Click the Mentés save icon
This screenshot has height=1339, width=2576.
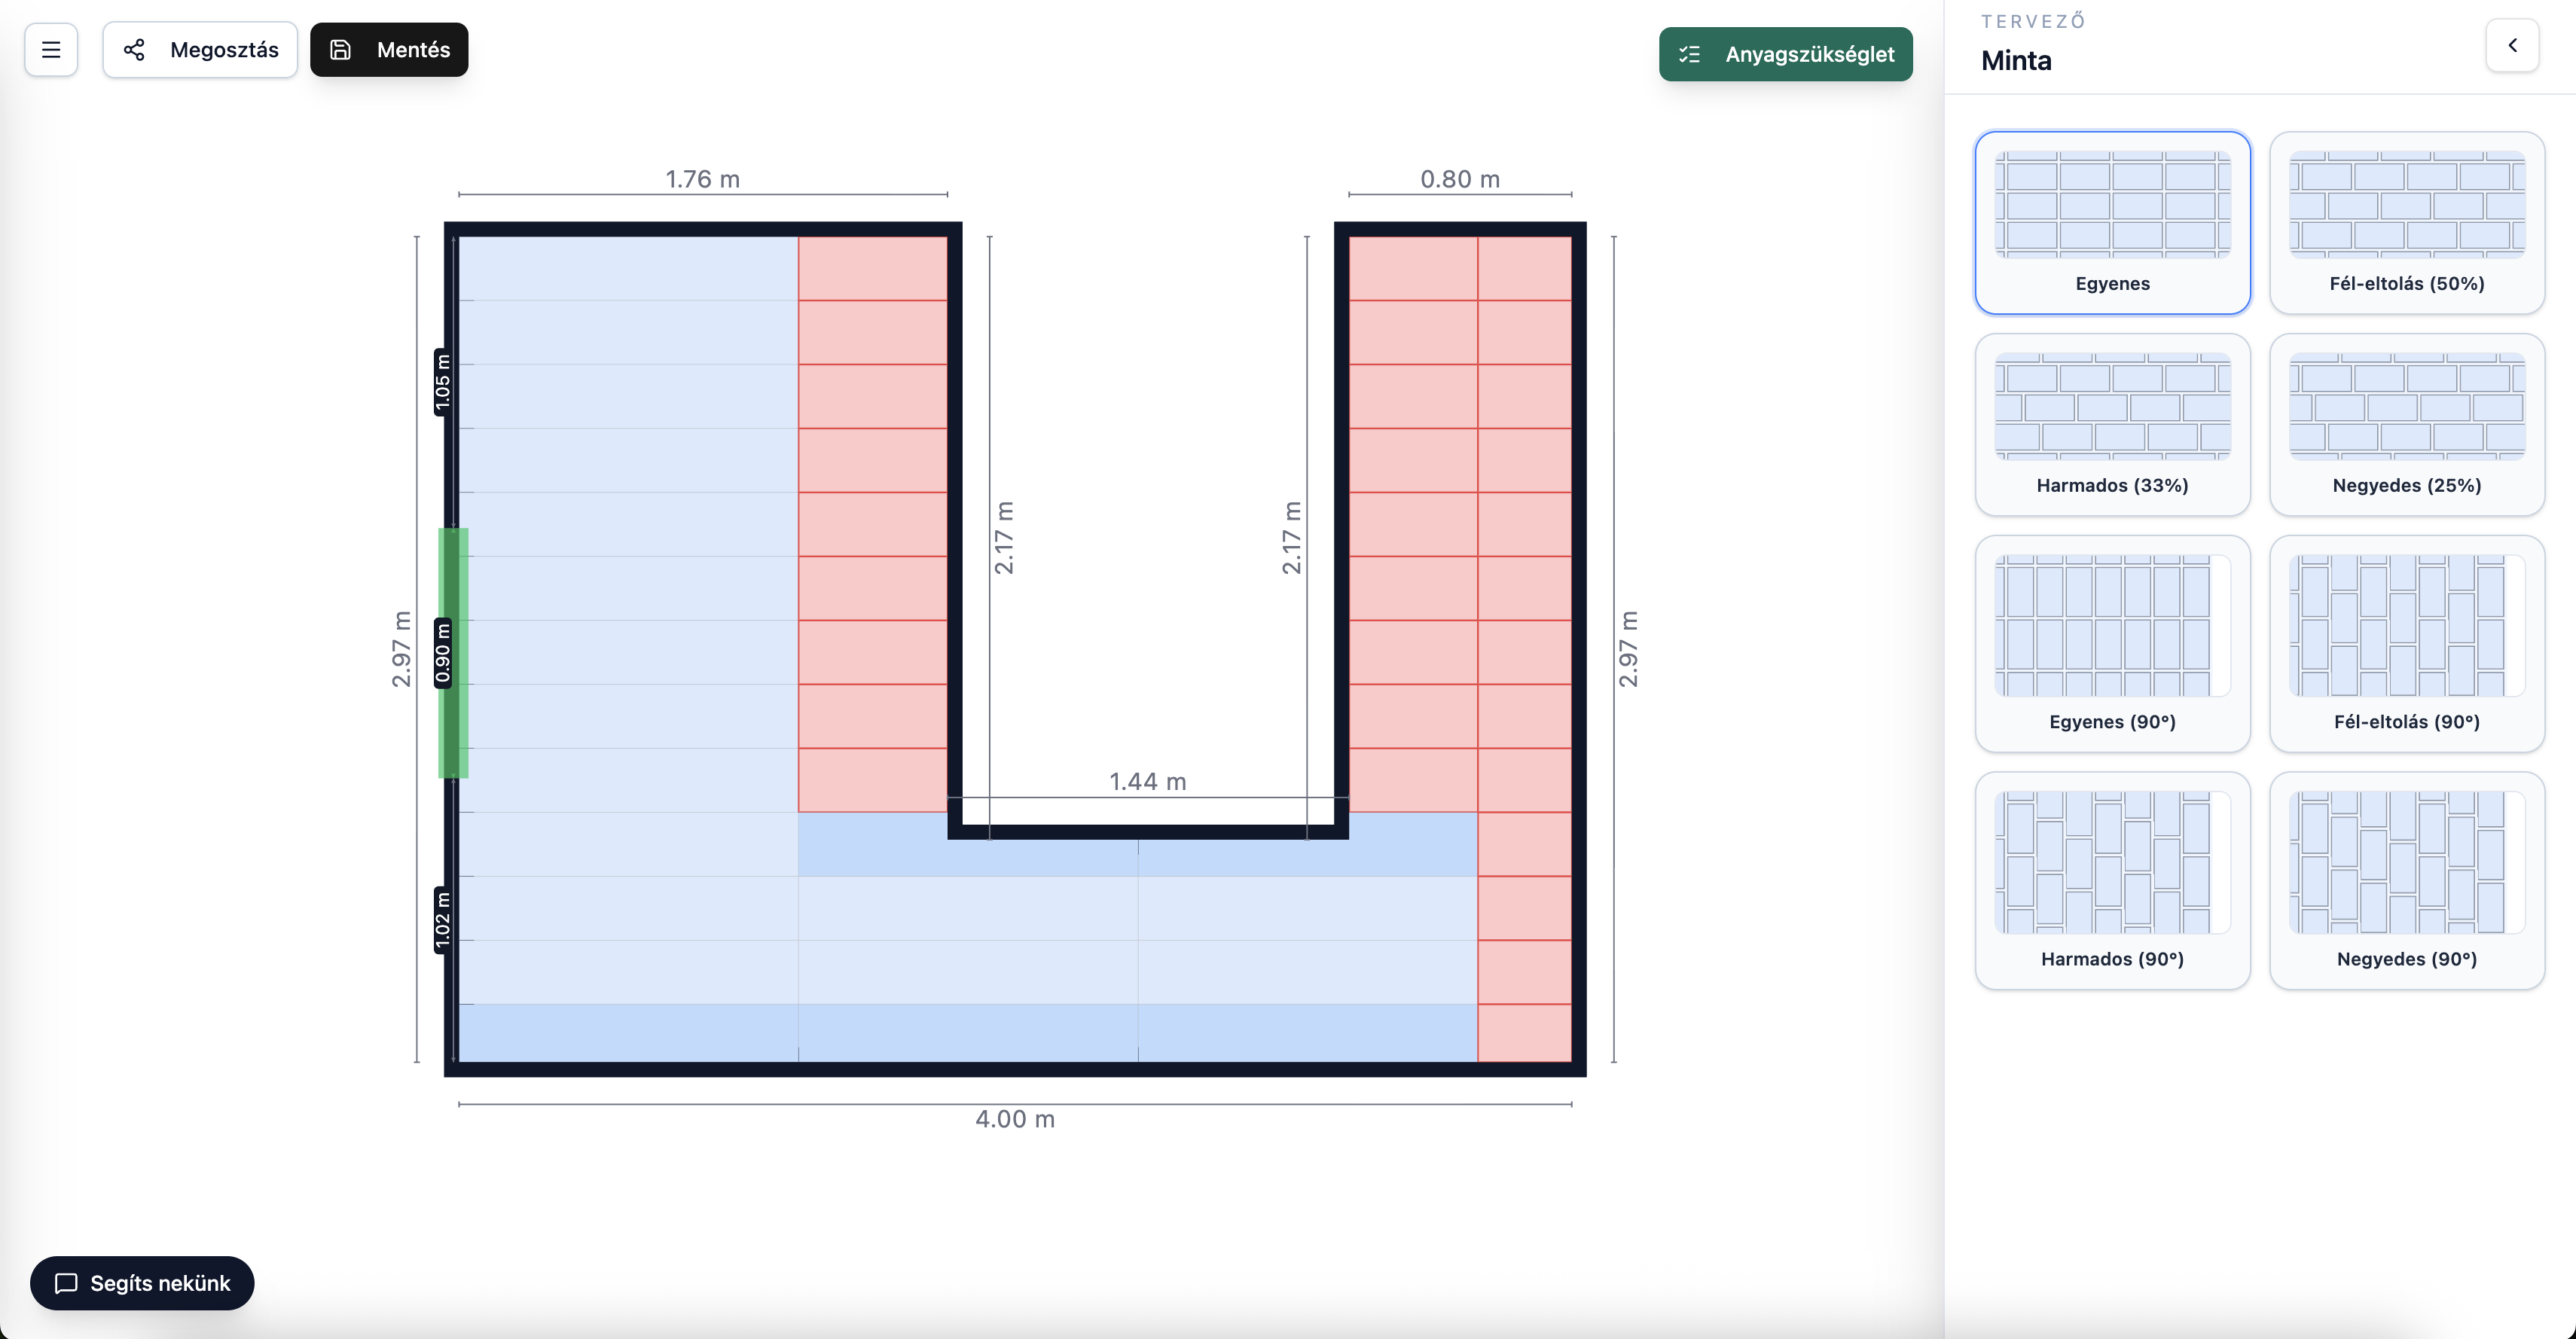340,50
